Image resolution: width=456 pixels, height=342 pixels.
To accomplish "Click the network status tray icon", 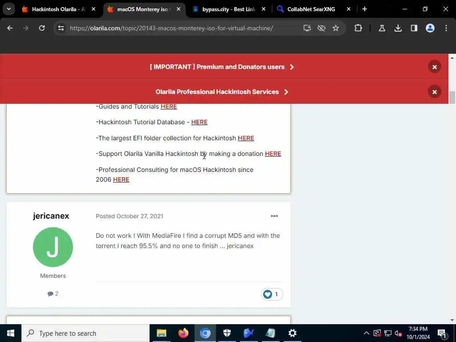I will [388, 333].
